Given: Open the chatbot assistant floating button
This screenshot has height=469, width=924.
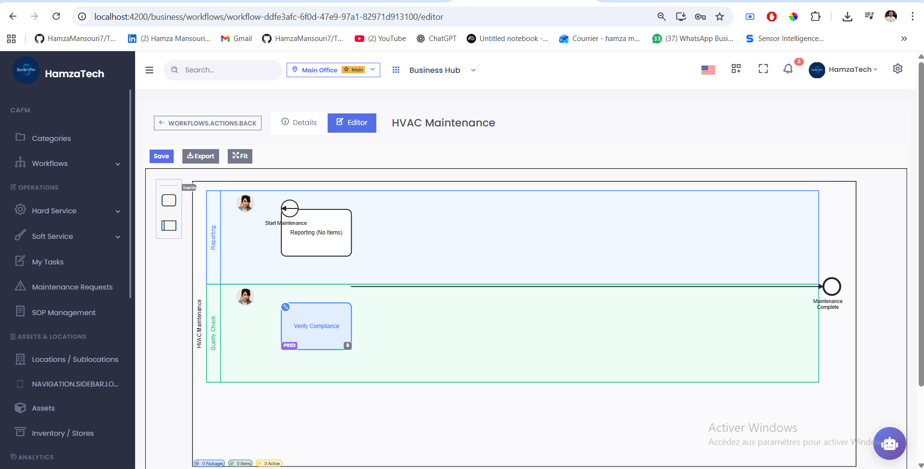Looking at the screenshot, I should point(889,443).
